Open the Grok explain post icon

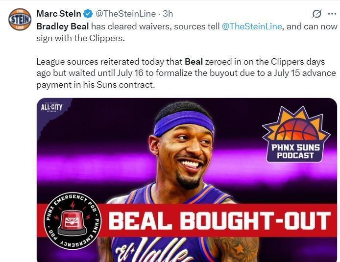[x=316, y=14]
